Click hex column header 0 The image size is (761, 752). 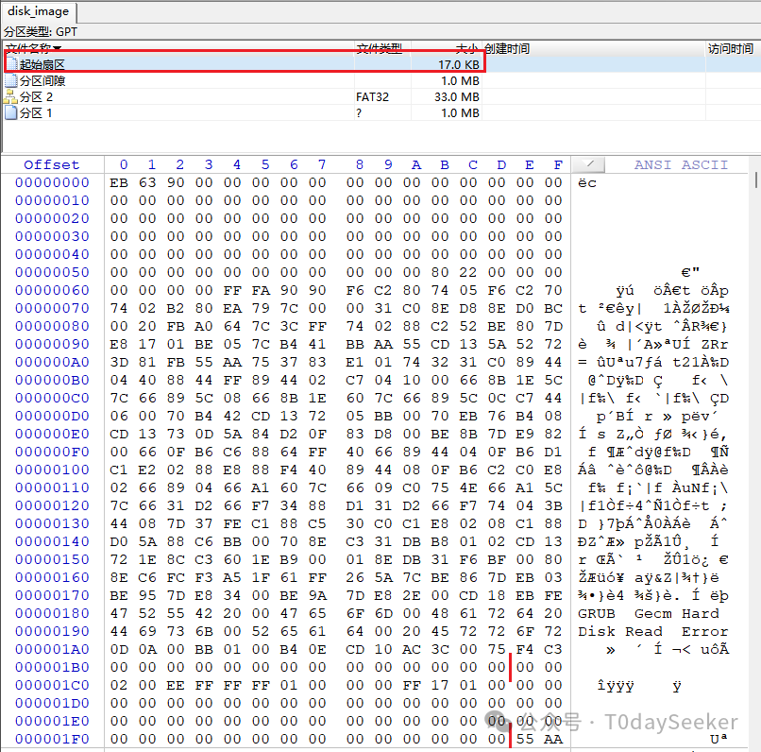[x=124, y=164]
